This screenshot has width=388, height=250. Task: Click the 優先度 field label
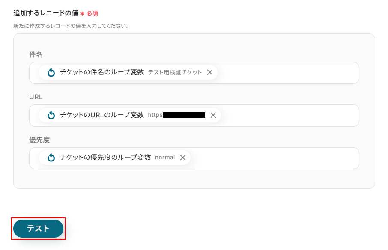(39, 140)
